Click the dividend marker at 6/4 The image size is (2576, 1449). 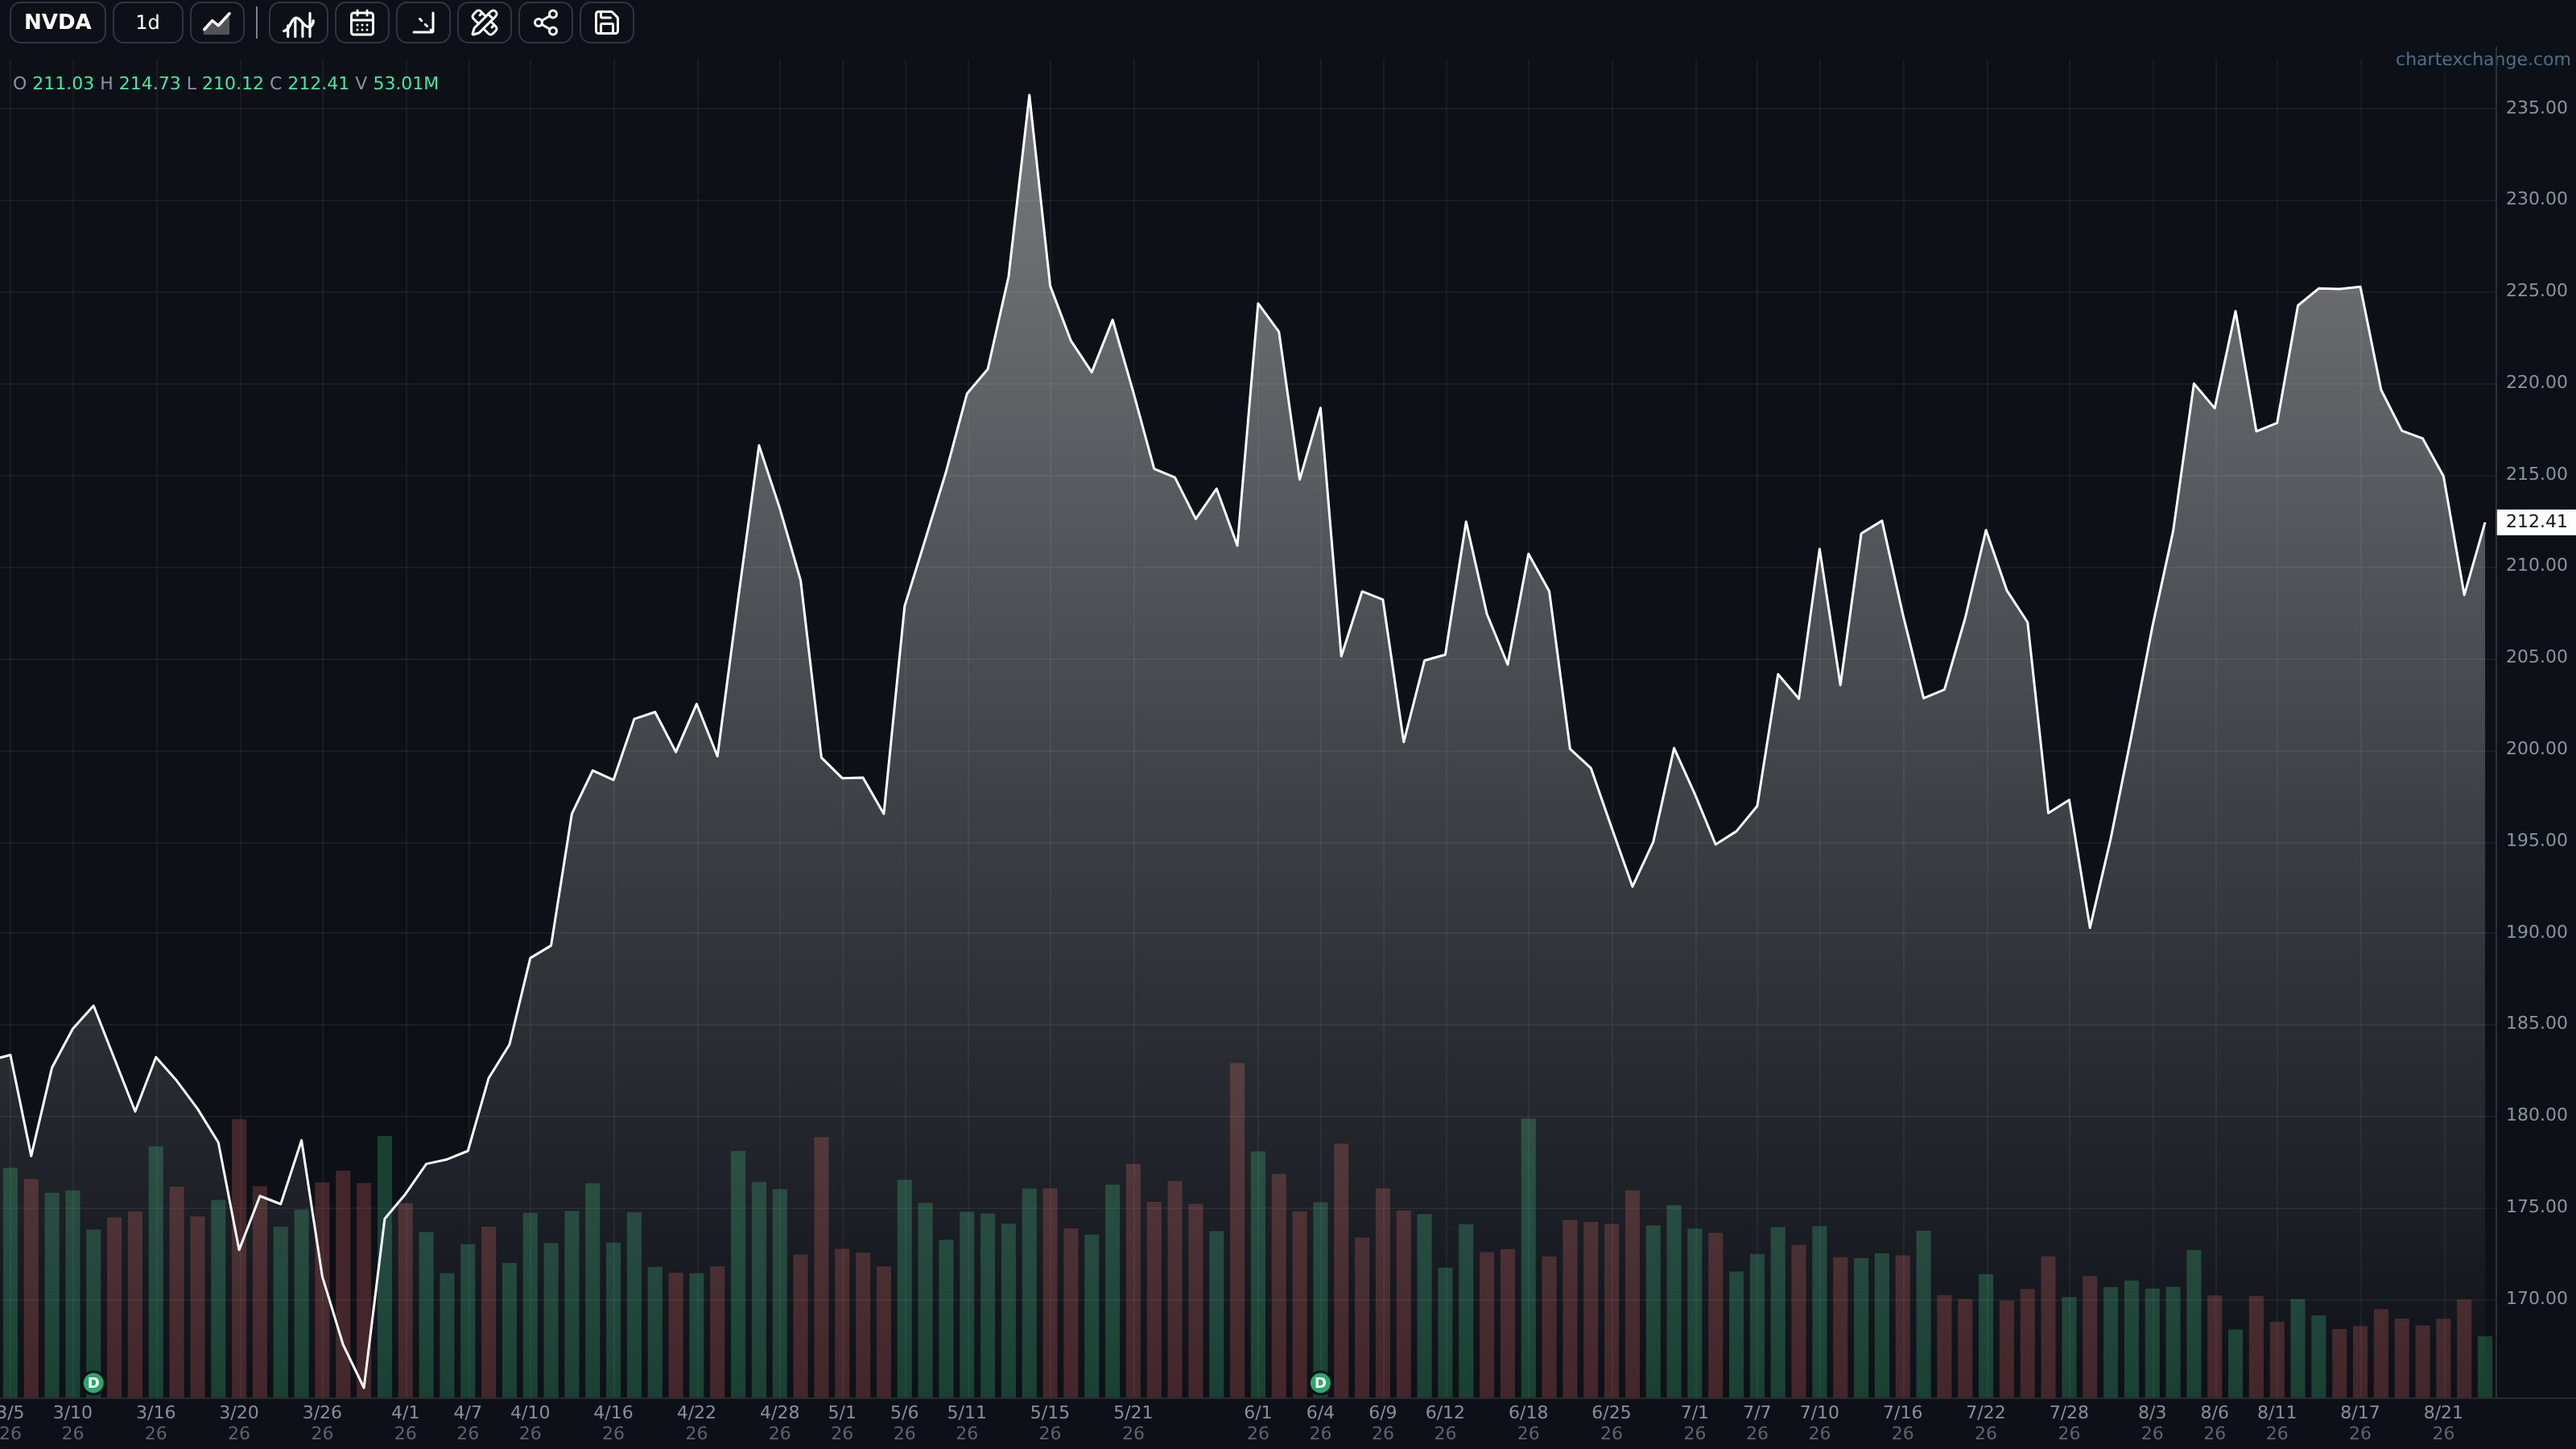(1320, 1383)
